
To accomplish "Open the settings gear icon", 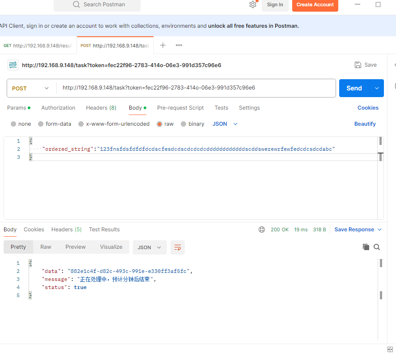I will (x=252, y=4).
